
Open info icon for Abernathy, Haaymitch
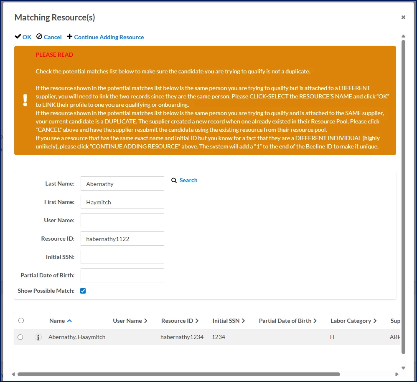point(38,337)
